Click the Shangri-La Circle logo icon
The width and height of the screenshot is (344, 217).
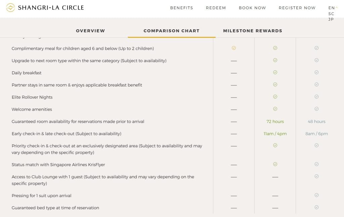coord(10,8)
